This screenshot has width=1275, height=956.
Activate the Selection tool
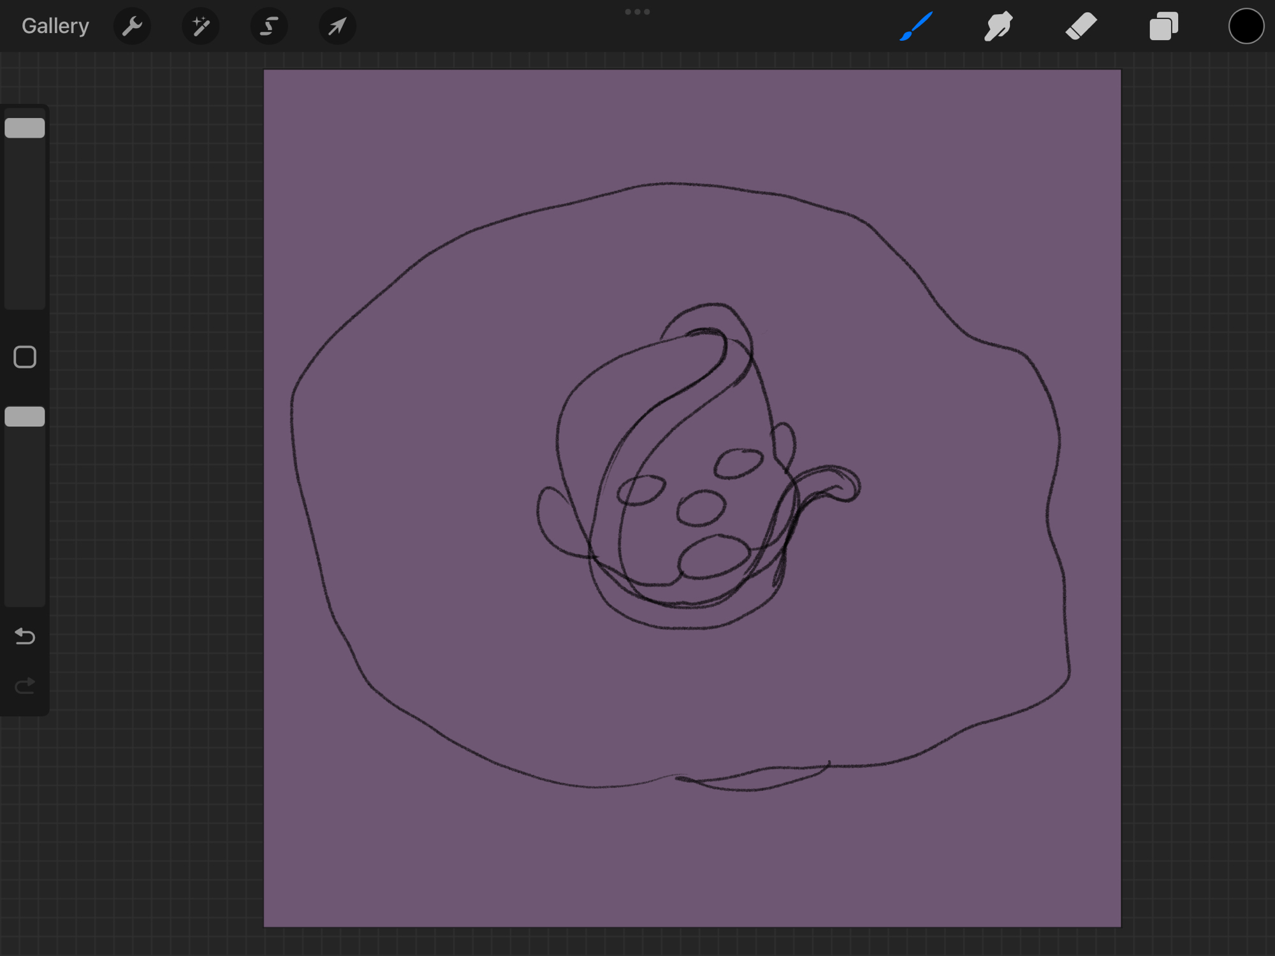coord(268,26)
